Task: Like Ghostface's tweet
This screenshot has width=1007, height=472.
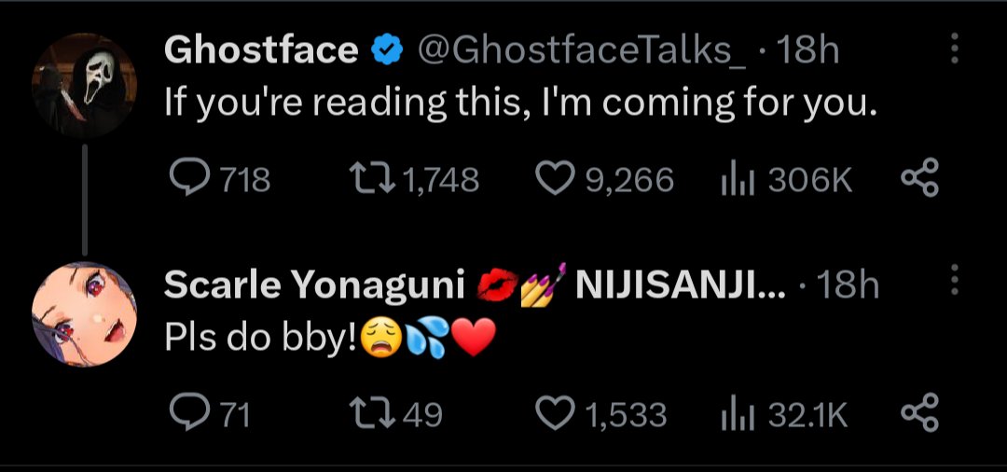Action: [x=558, y=178]
